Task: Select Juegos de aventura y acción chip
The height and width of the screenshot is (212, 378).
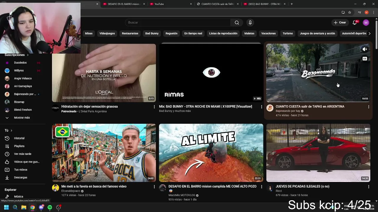Action: pyautogui.click(x=317, y=34)
